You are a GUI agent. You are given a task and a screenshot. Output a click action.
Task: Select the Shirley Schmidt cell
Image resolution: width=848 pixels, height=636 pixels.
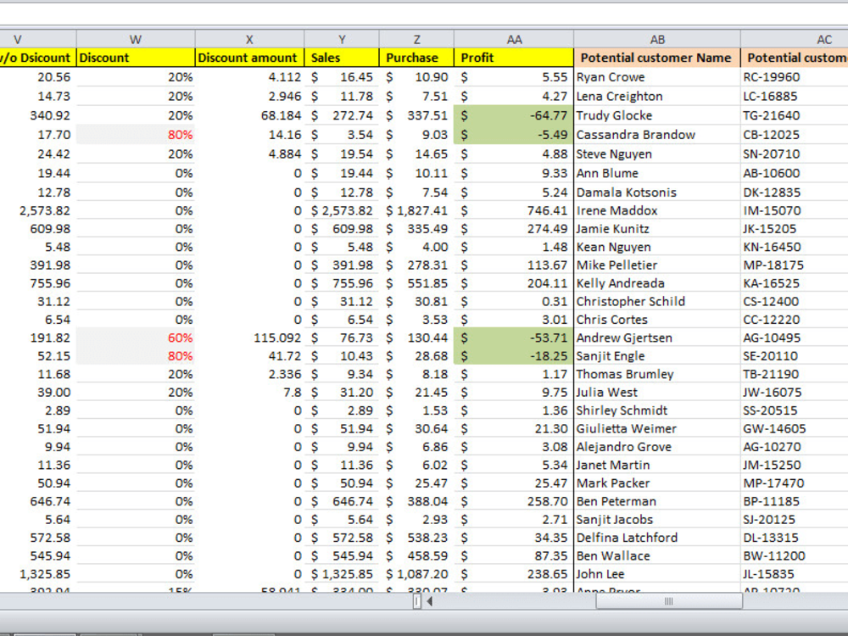(657, 410)
